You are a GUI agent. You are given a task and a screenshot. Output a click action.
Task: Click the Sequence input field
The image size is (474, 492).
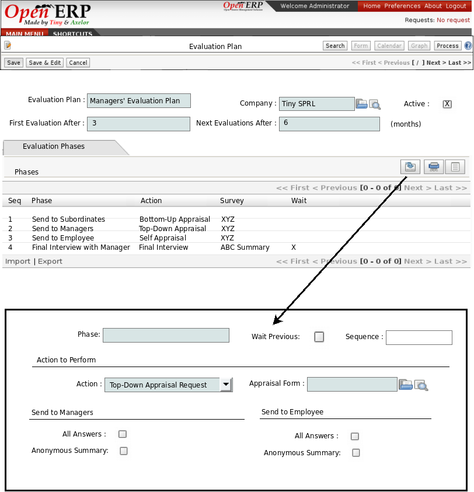(419, 337)
